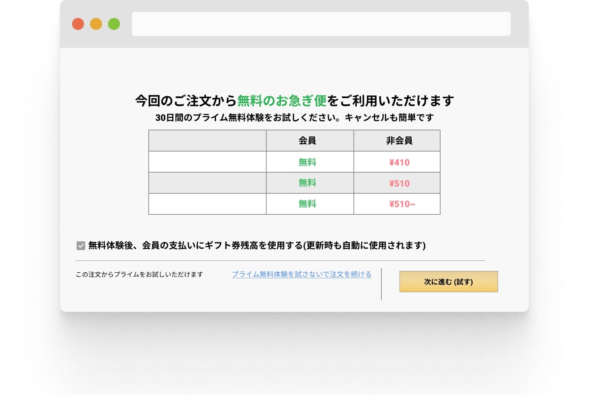Screen dimensions: 589x395
Task: Uncheck the gift balance payment checkbox
Action: pos(81,245)
